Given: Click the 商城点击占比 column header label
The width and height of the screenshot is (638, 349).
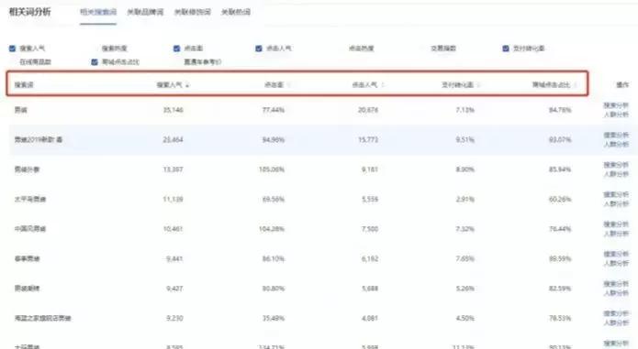Looking at the screenshot, I should pos(552,85).
